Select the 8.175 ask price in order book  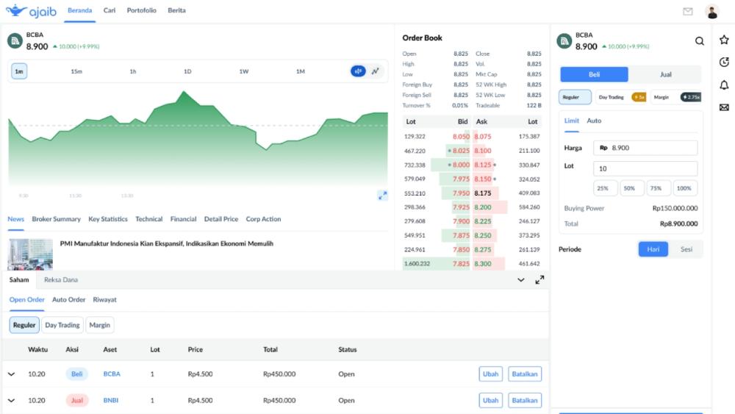pyautogui.click(x=483, y=193)
